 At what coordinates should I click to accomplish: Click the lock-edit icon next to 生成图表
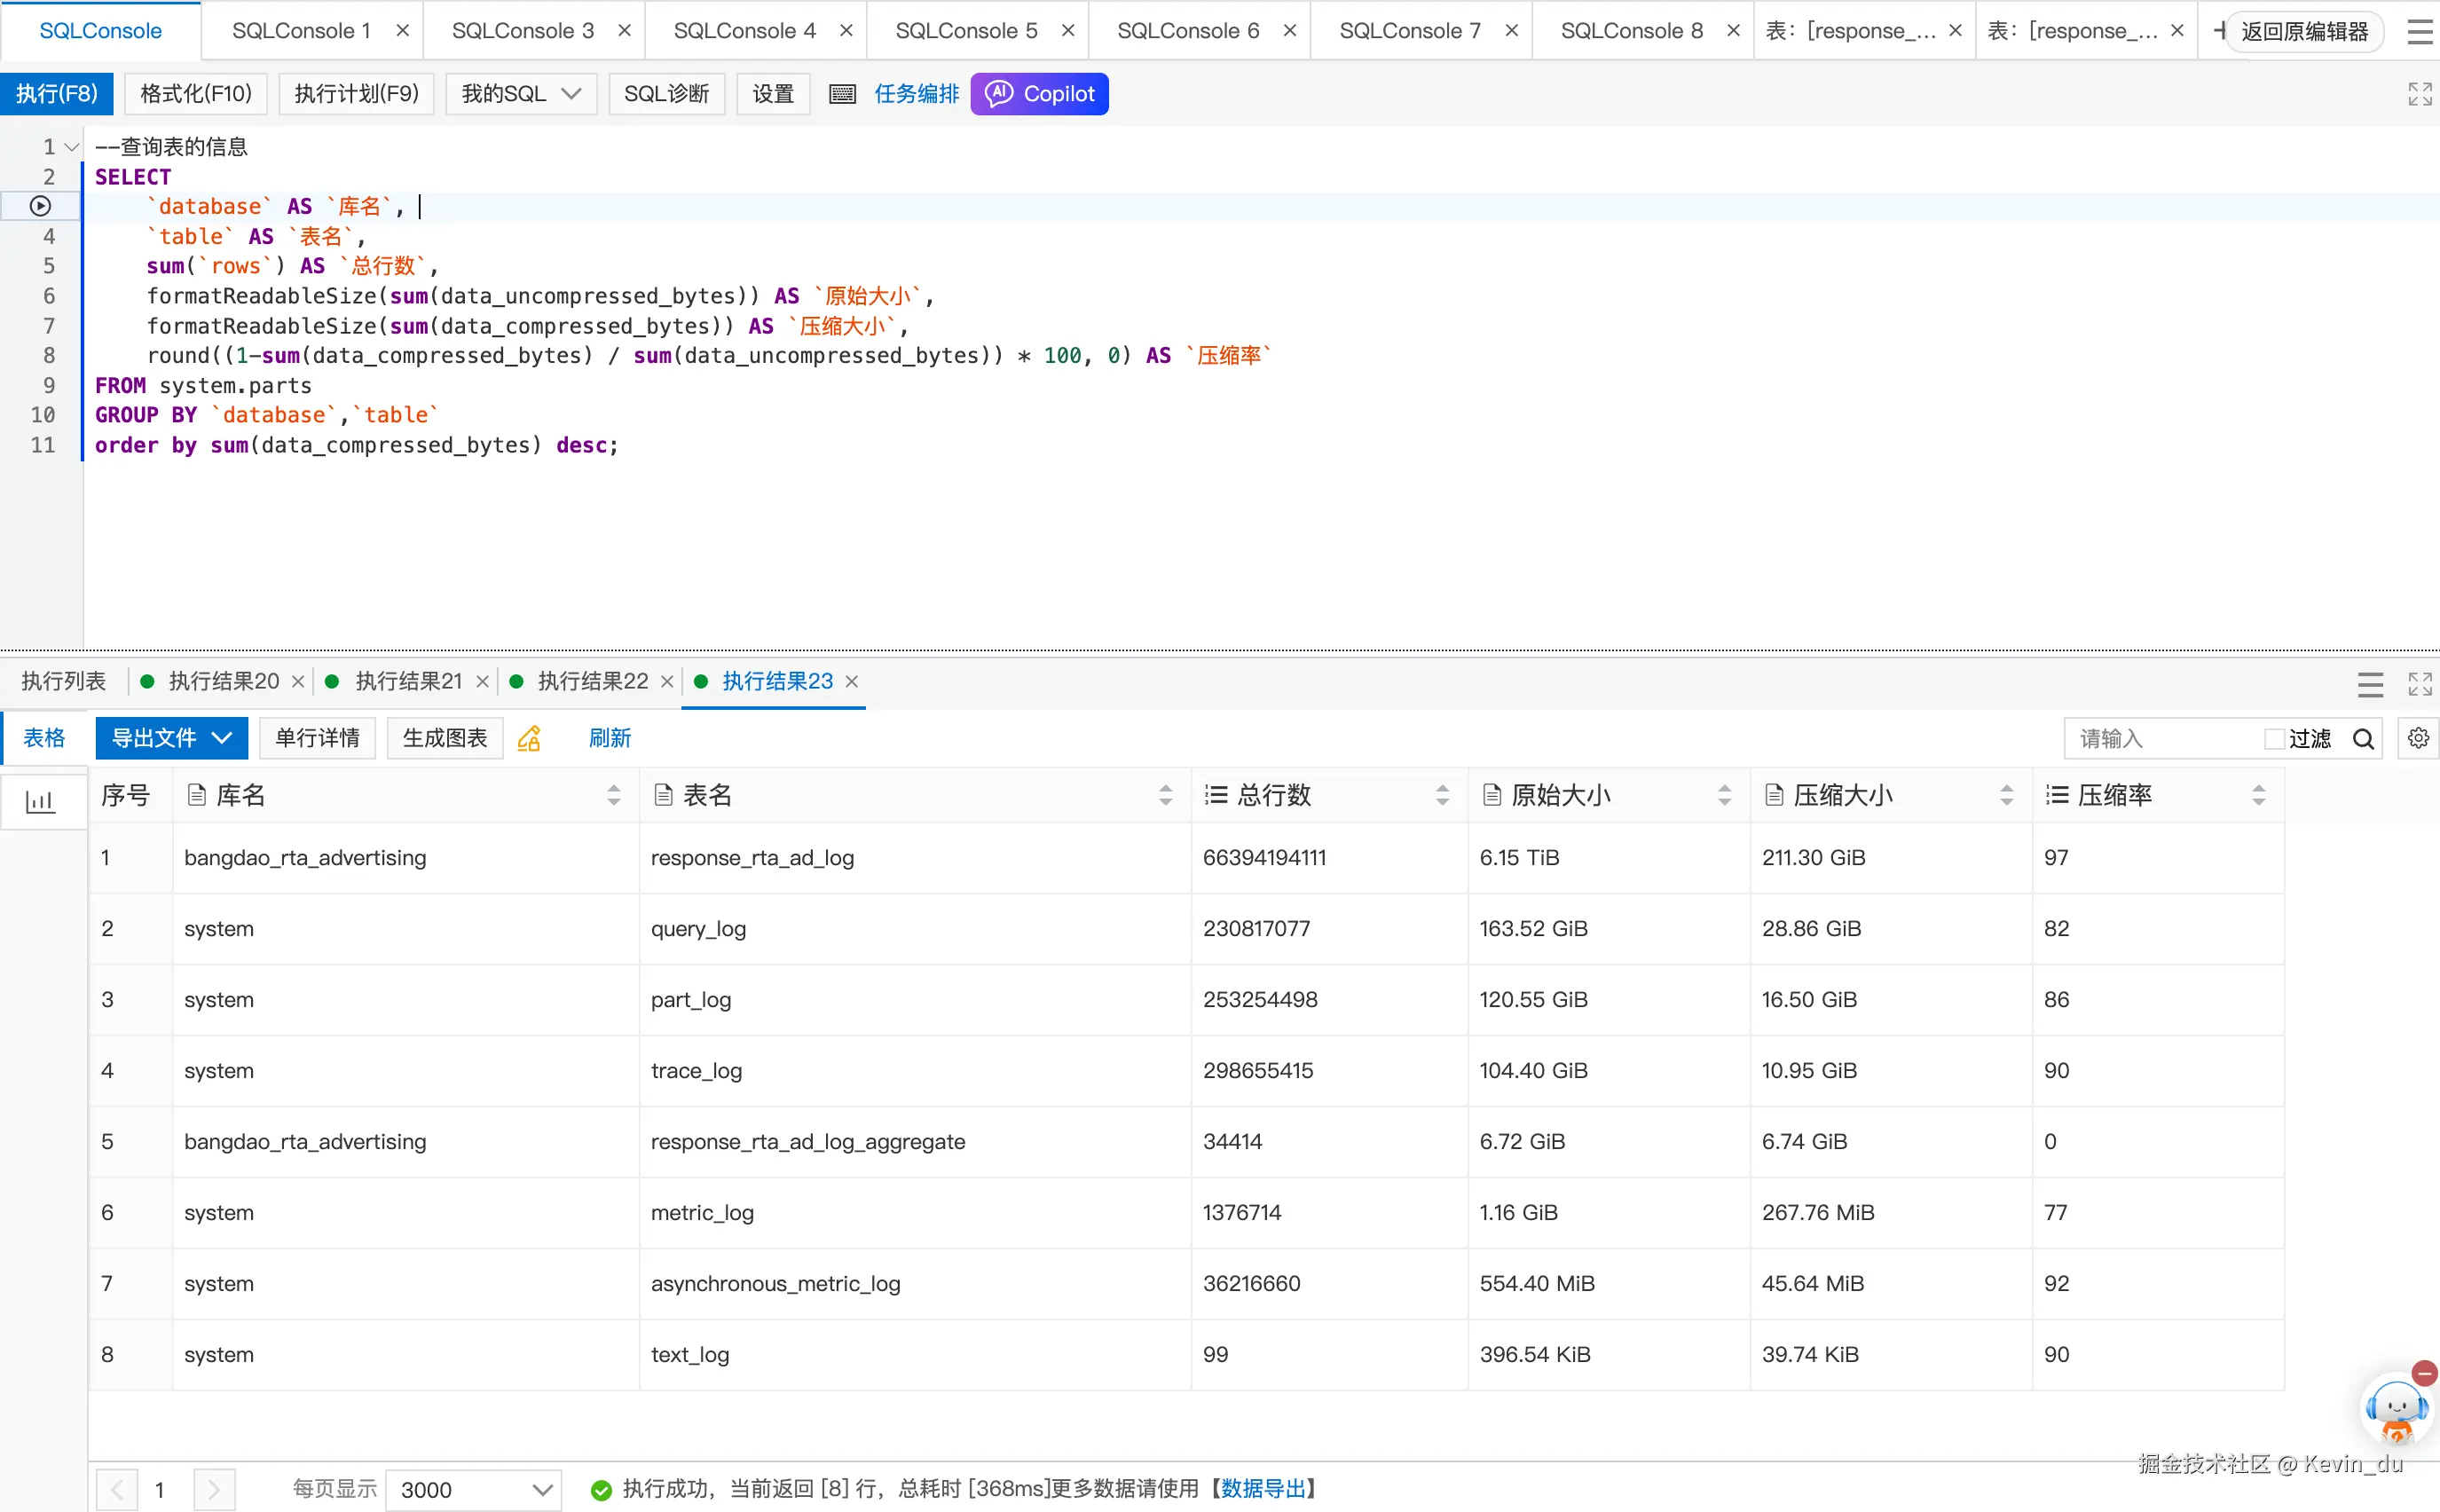point(529,739)
